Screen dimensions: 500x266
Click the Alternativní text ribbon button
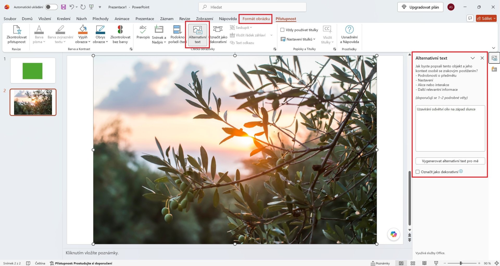point(198,35)
